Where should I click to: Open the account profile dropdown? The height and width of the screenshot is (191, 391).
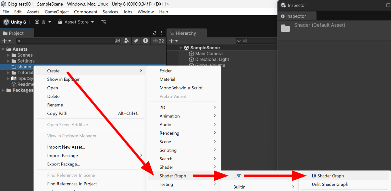tap(43, 22)
